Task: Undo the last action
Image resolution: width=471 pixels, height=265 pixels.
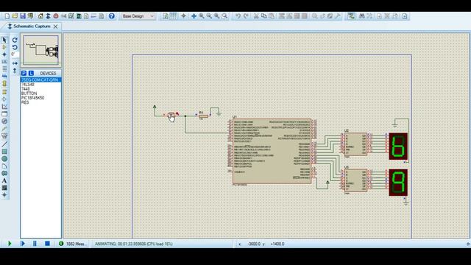Action: coord(238,16)
